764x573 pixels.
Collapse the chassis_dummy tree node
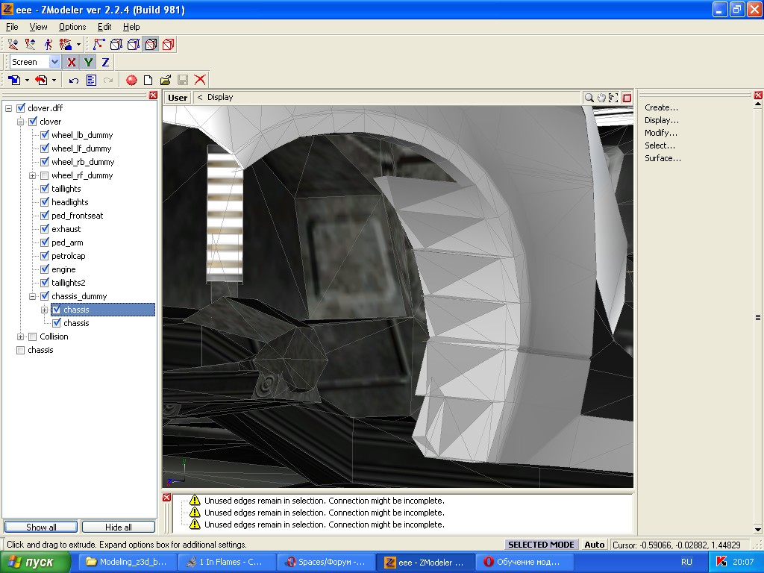coord(33,296)
